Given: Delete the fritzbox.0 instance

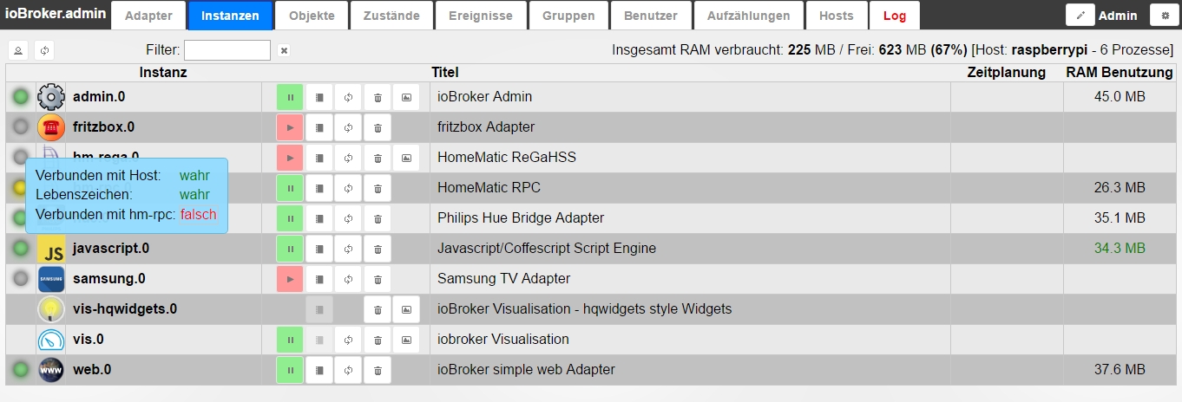Looking at the screenshot, I should point(378,127).
